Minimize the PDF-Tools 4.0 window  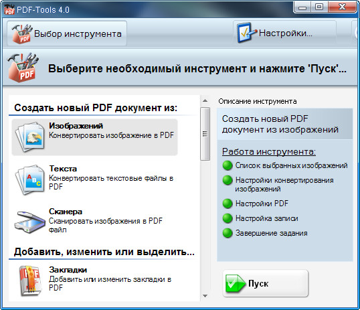click(302, 7)
